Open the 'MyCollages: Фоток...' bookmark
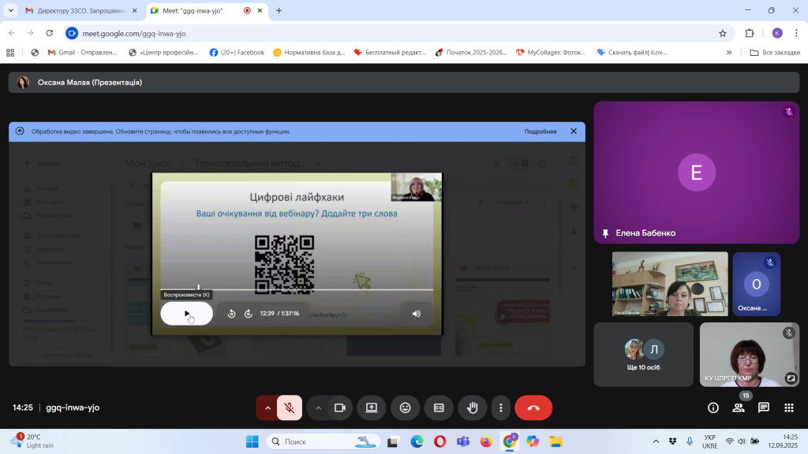808x454 pixels. pyautogui.click(x=551, y=53)
